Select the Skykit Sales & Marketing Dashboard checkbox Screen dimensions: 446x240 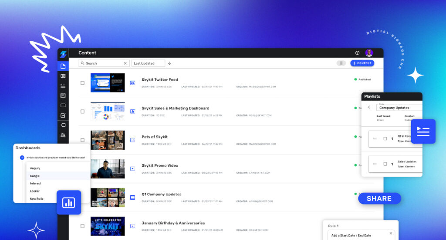[82, 112]
